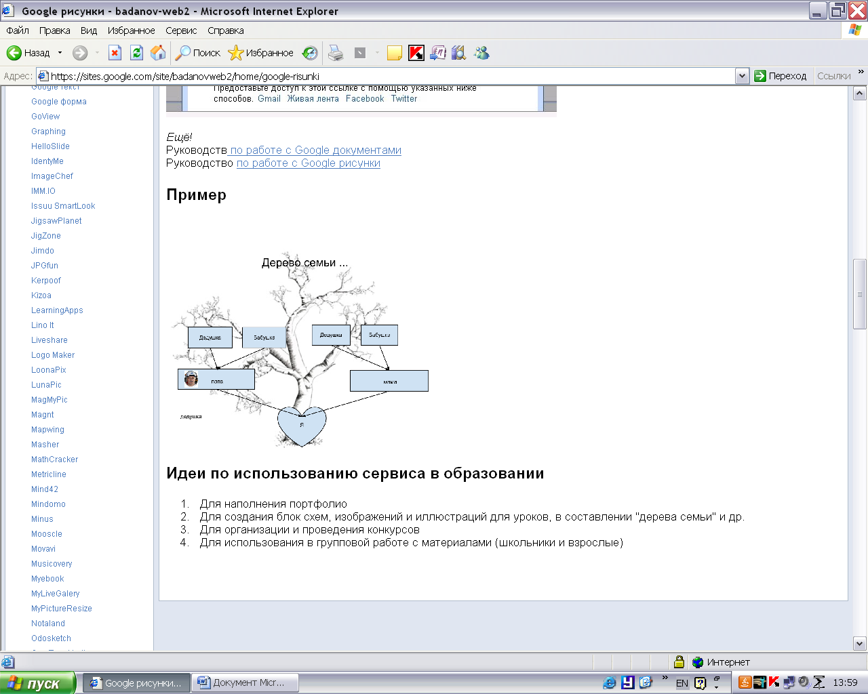
Task: Click the sigma tray icon
Action: coord(819,682)
